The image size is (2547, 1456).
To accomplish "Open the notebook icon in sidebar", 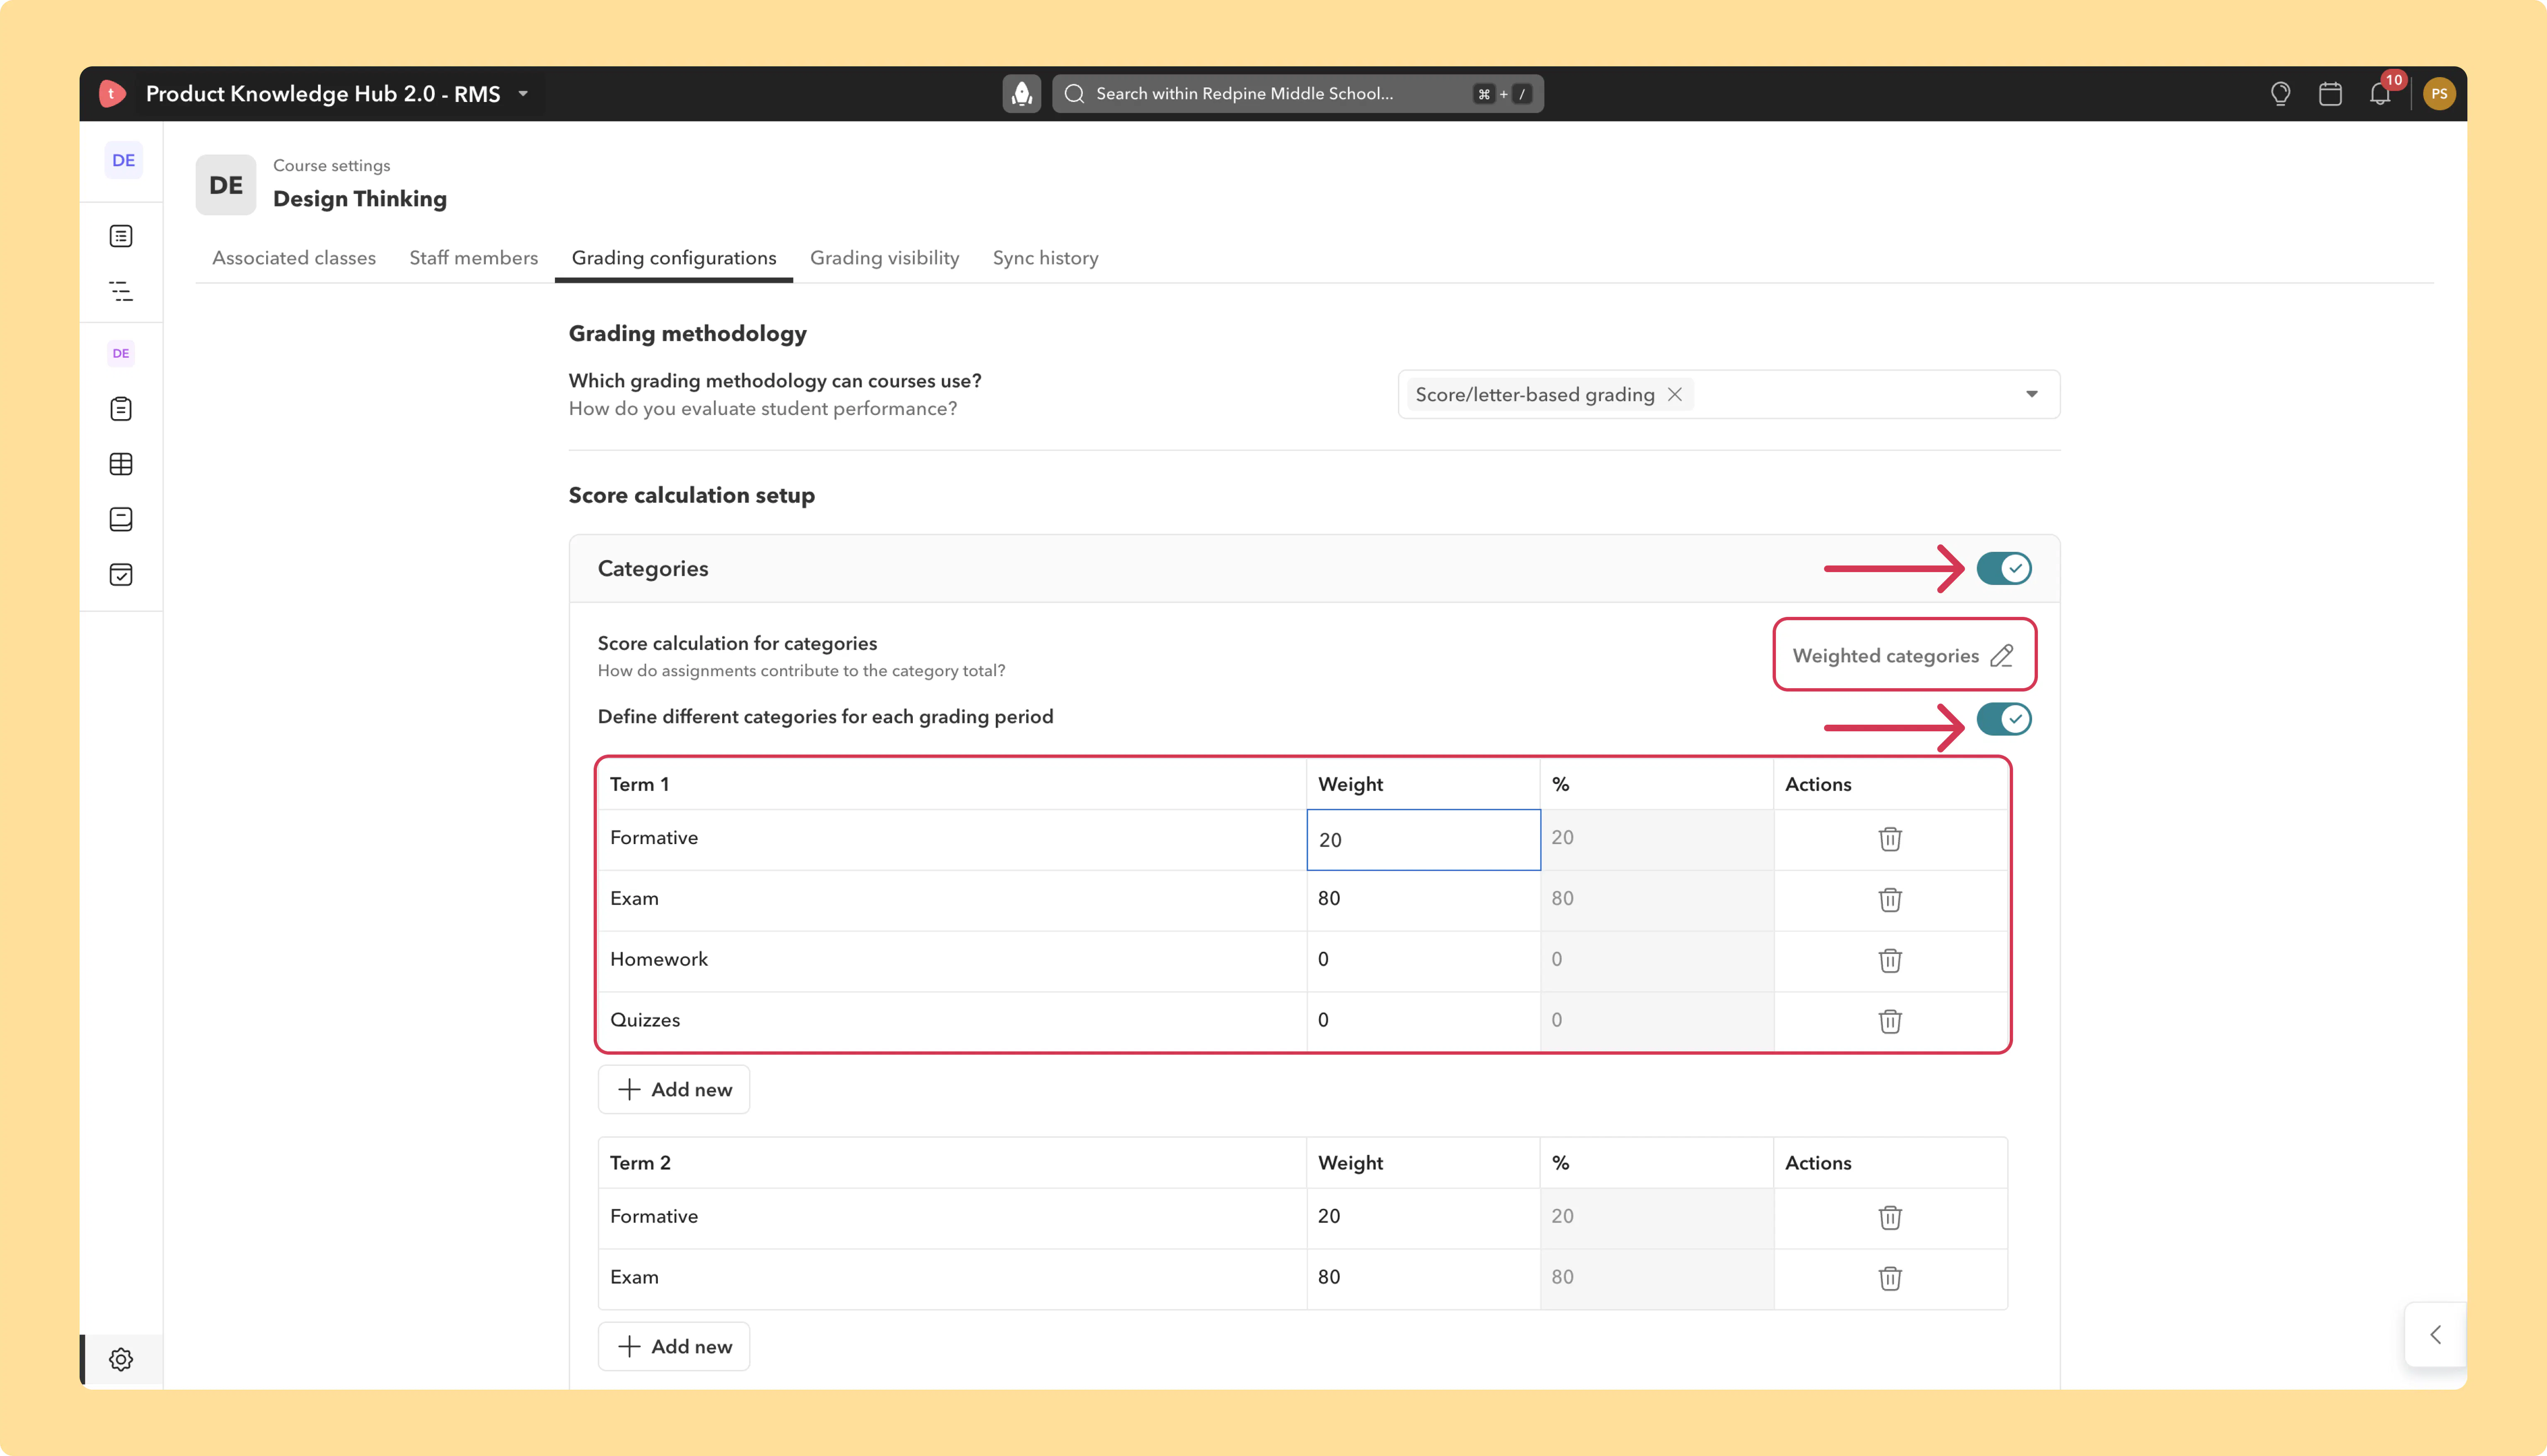I will [x=121, y=519].
